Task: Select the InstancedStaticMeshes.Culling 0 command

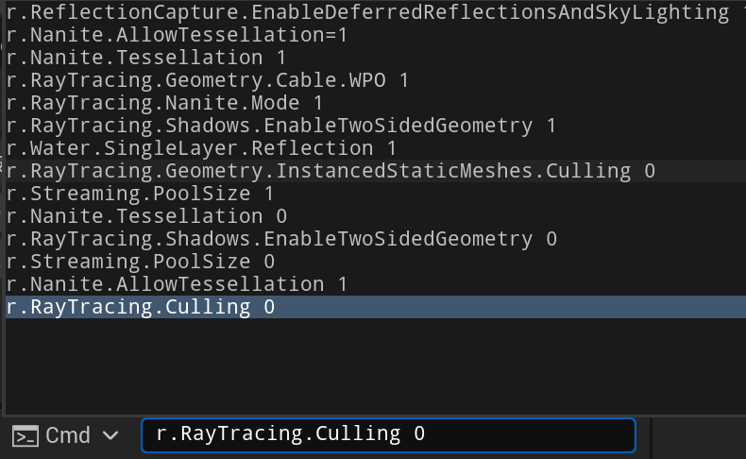Action: (x=376, y=171)
